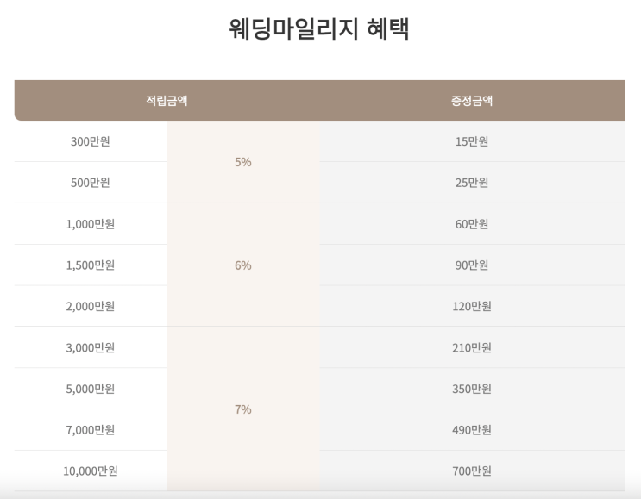641x499 pixels.
Task: Click the 6% rate cell
Action: click(242, 265)
